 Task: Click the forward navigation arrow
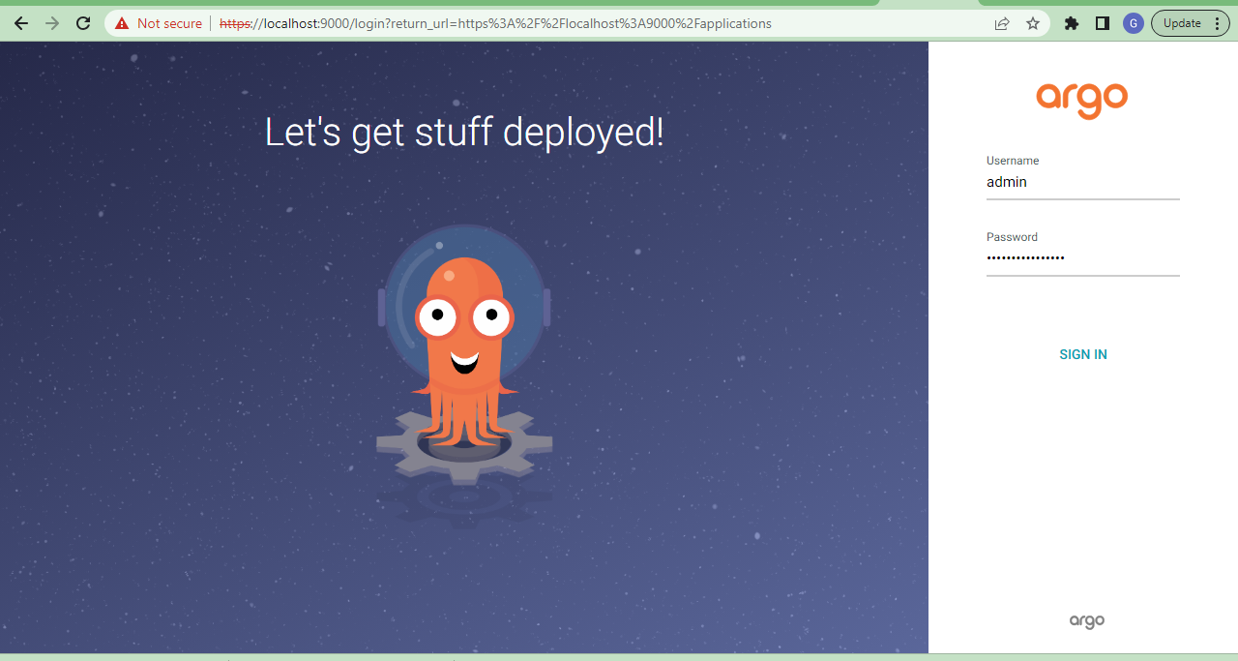[51, 22]
